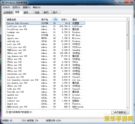Open the 文件(F) menu
Image resolution: width=135 pixels, height=124 pixels.
(6, 7)
